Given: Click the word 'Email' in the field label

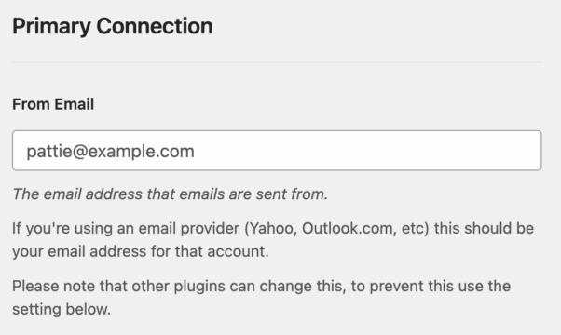Looking at the screenshot, I should [x=74, y=104].
